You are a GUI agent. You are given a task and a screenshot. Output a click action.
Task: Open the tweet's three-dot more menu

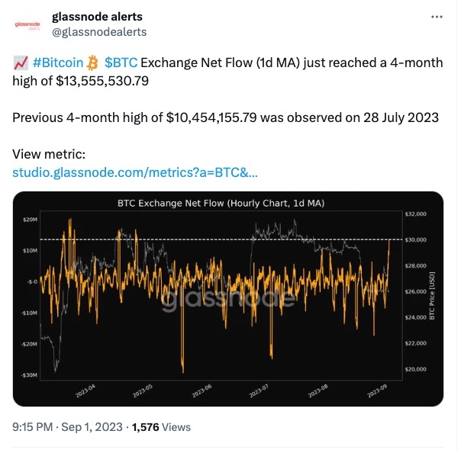[436, 17]
